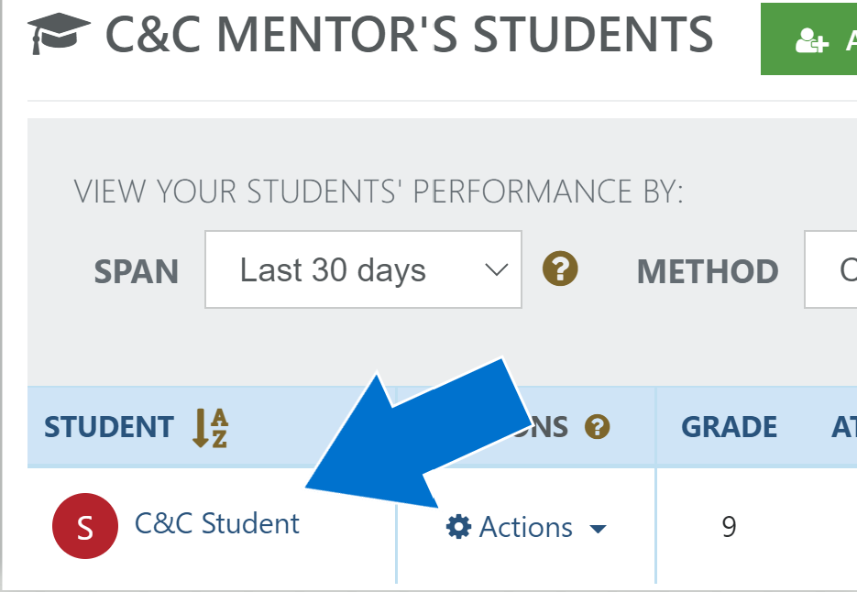857x592 pixels.
Task: Click the "C&C MENTOR'S STUDENTS" page title
Action: click(x=409, y=35)
